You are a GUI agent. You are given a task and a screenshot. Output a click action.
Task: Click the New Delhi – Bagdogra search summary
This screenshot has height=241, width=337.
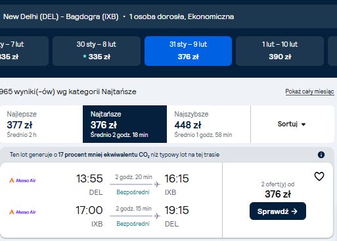pos(118,16)
